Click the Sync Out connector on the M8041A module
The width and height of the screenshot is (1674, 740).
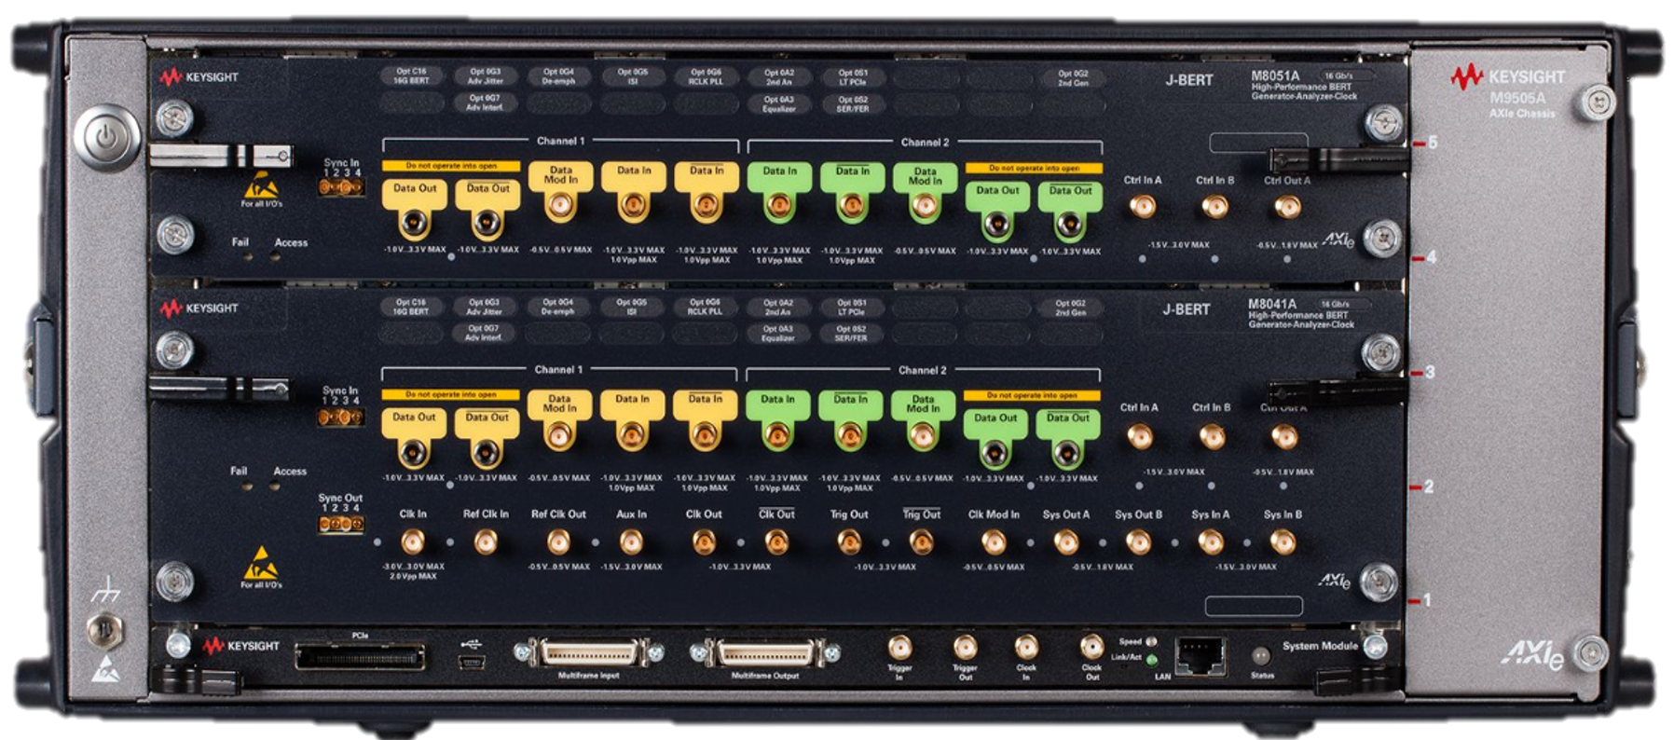(x=340, y=525)
